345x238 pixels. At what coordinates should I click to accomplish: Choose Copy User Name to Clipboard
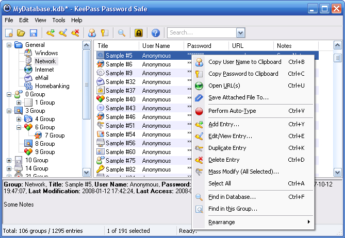[x=253, y=62]
